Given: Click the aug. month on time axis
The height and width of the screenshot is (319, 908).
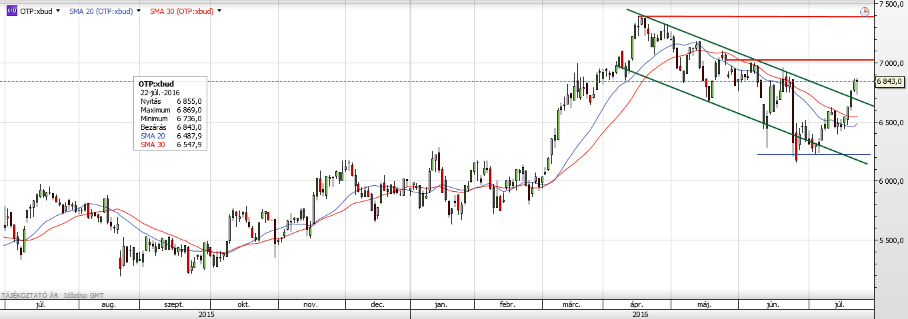Looking at the screenshot, I should coord(109,304).
